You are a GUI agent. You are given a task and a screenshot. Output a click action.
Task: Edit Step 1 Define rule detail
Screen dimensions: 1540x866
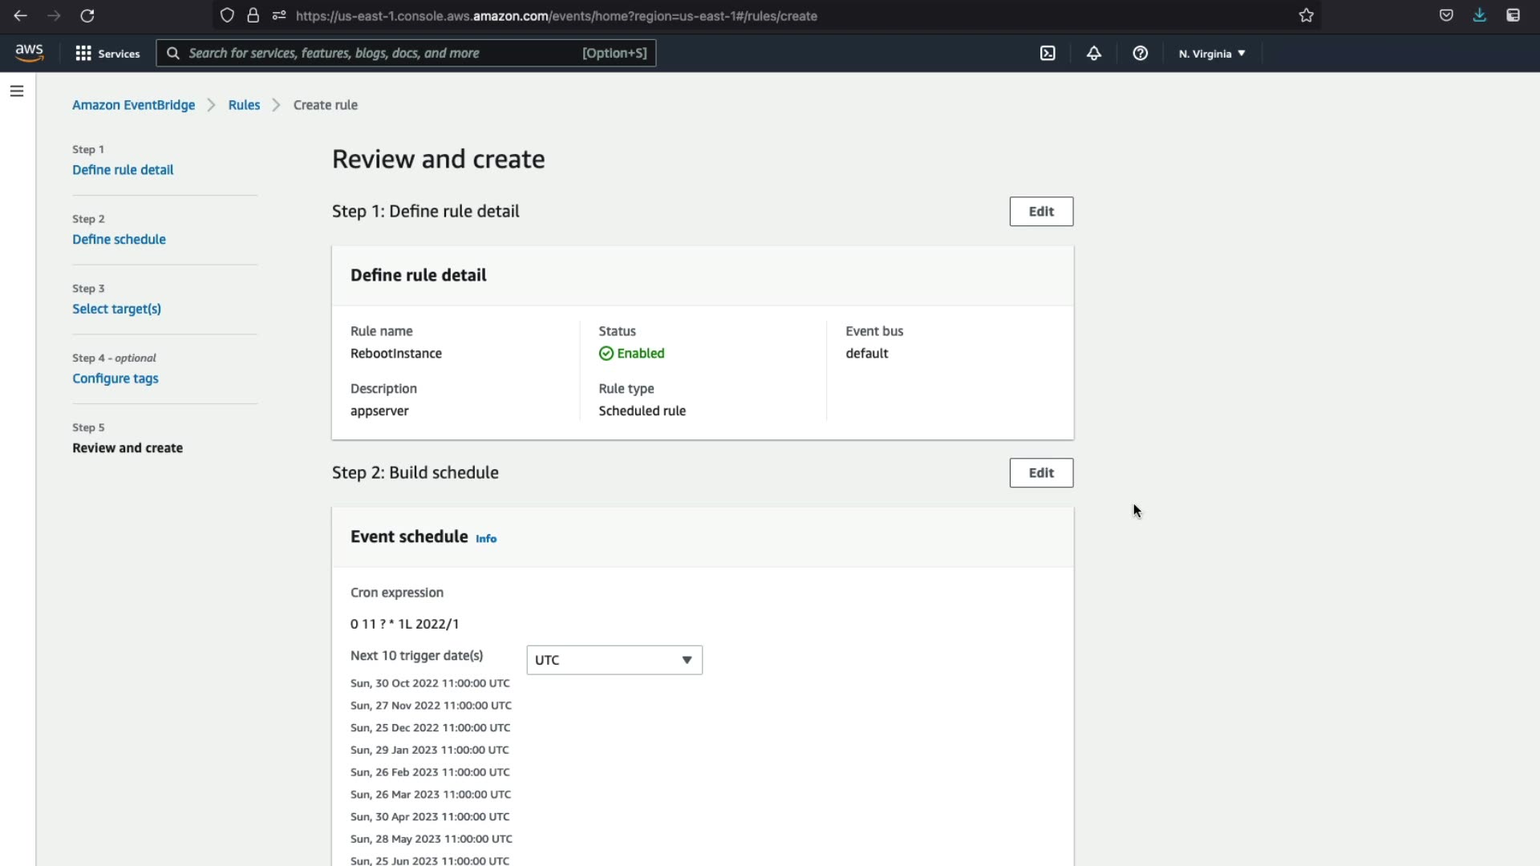coord(1040,212)
